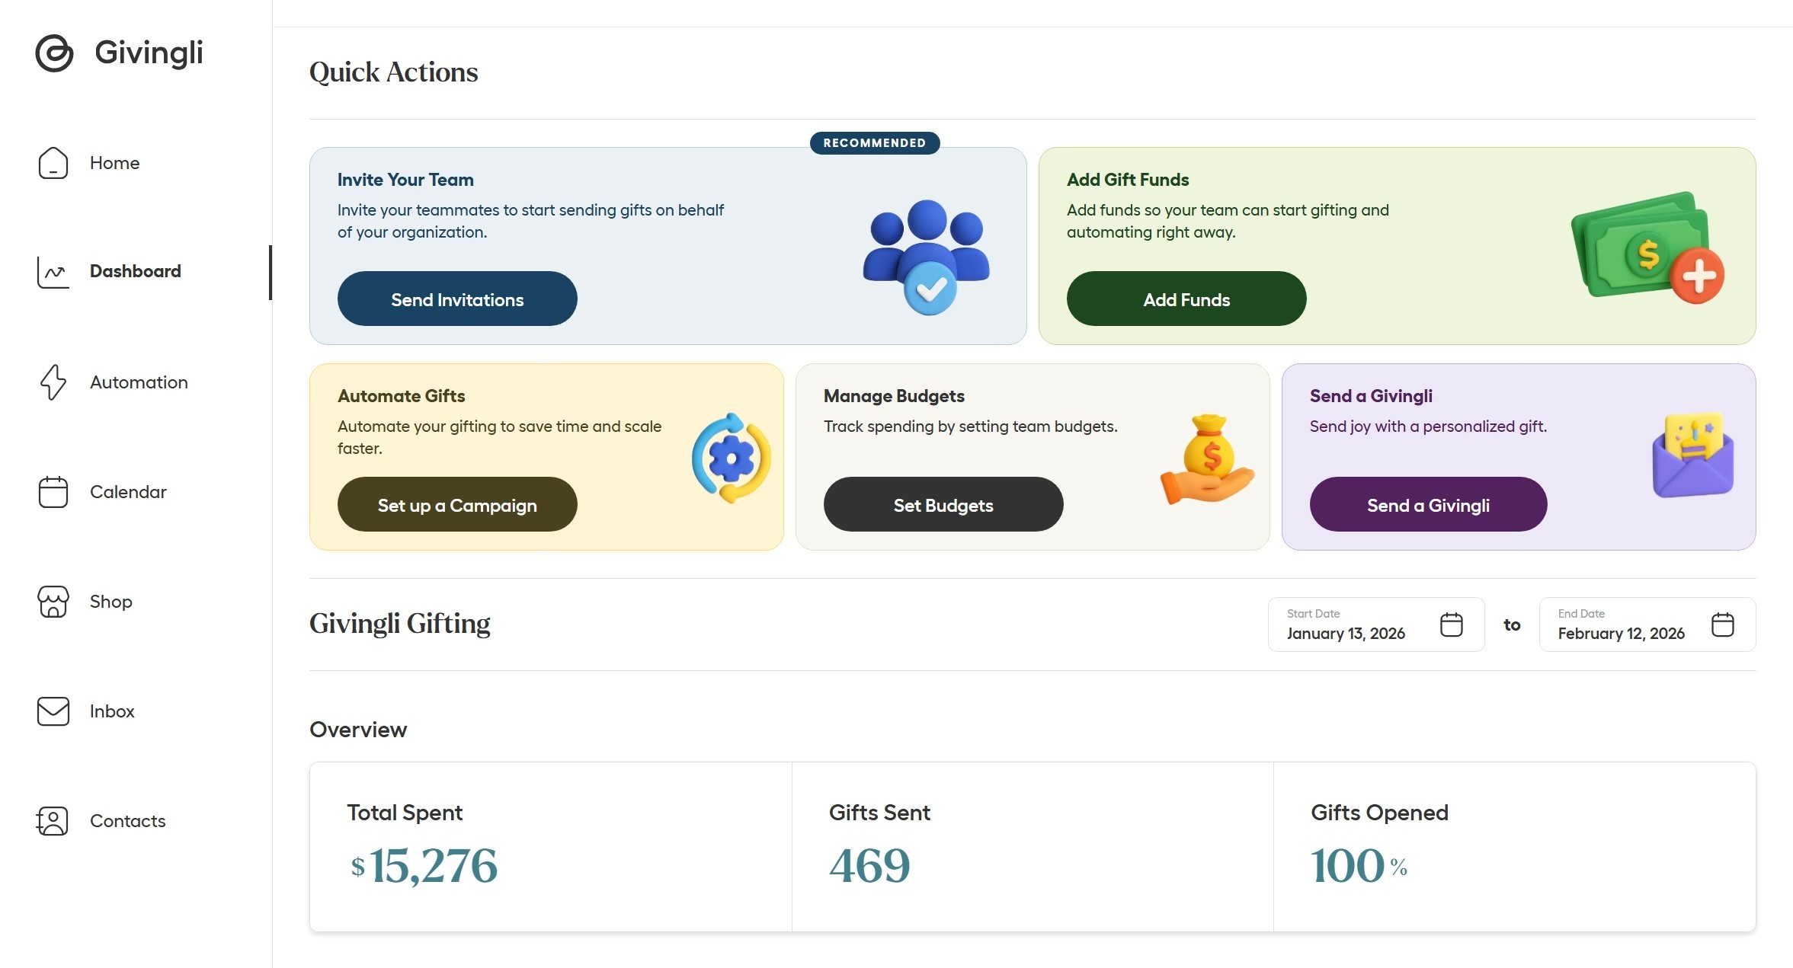Click the Givingli logo icon

52,53
